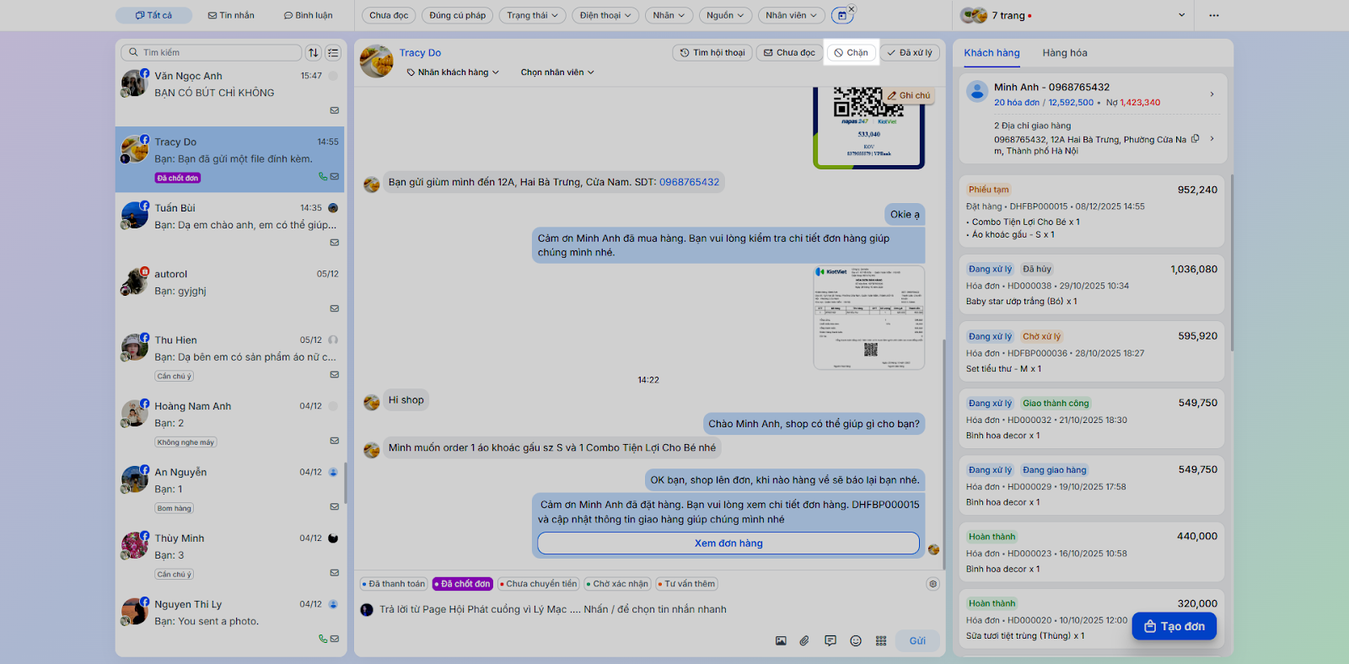
Task: Expand Minh Anh customer details chevron
Action: point(1212,94)
